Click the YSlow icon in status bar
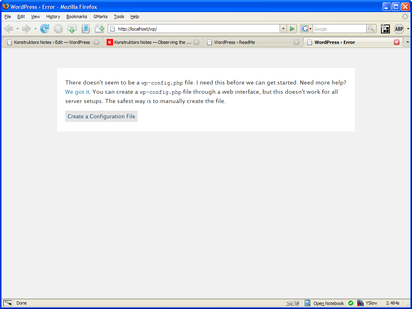 360,303
